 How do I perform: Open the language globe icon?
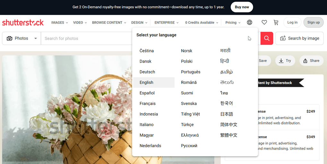click(249, 22)
